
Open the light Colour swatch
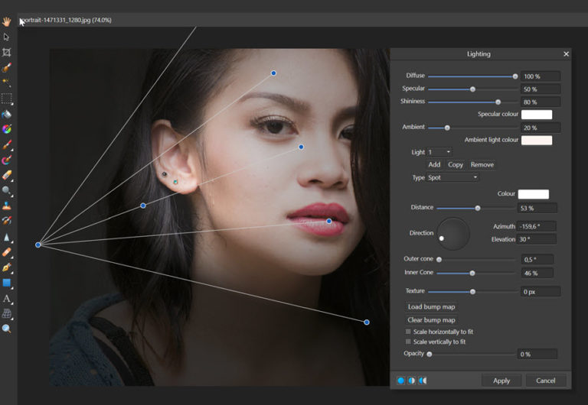(533, 194)
